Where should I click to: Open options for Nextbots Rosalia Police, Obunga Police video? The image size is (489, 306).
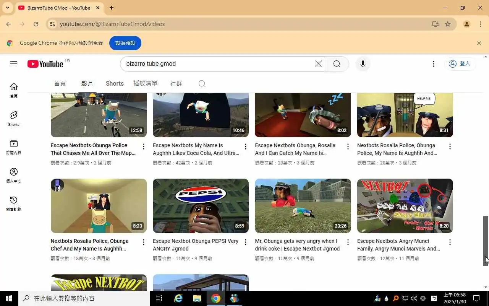(x=450, y=146)
